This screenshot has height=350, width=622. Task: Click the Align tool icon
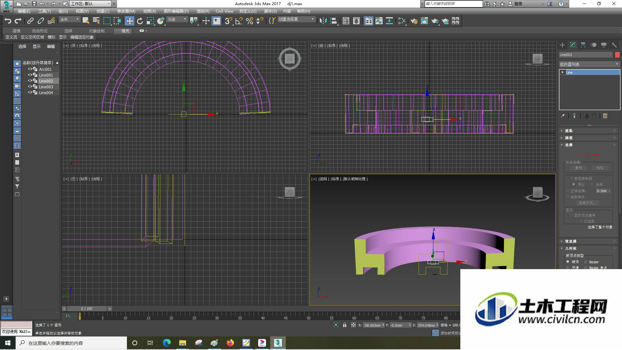click(x=333, y=21)
